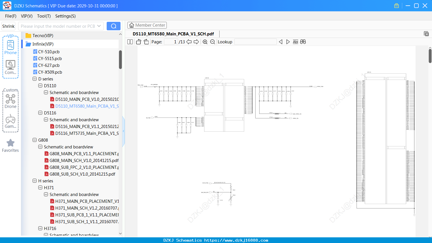Collapse left panel via splitter handle
The height and width of the screenshot is (243, 432).
click(123, 131)
